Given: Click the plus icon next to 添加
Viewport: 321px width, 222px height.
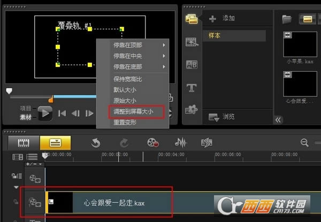Looking at the screenshot, I should tap(212, 19).
